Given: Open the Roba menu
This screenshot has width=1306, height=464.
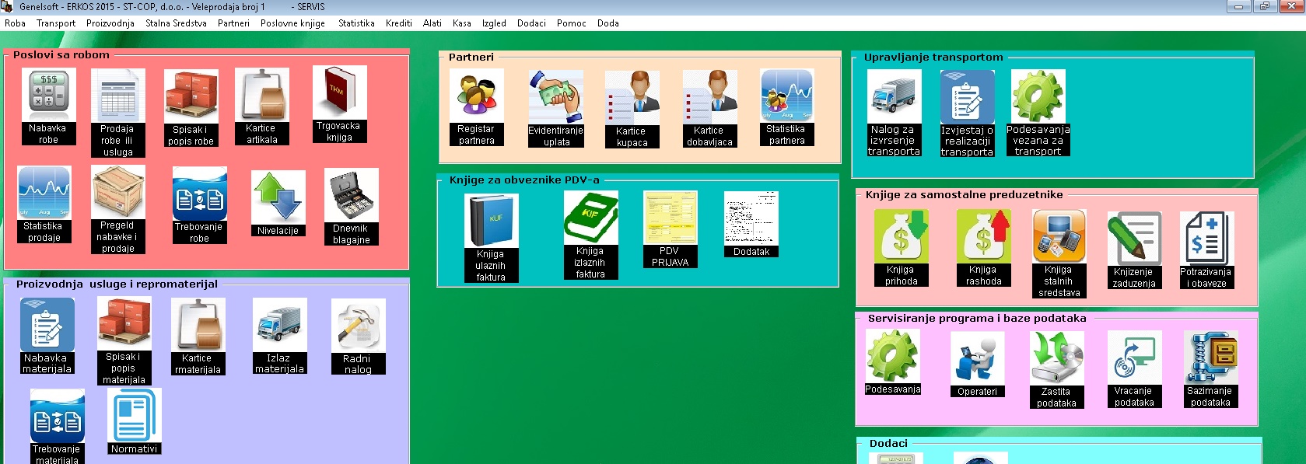Looking at the screenshot, I should tap(15, 23).
